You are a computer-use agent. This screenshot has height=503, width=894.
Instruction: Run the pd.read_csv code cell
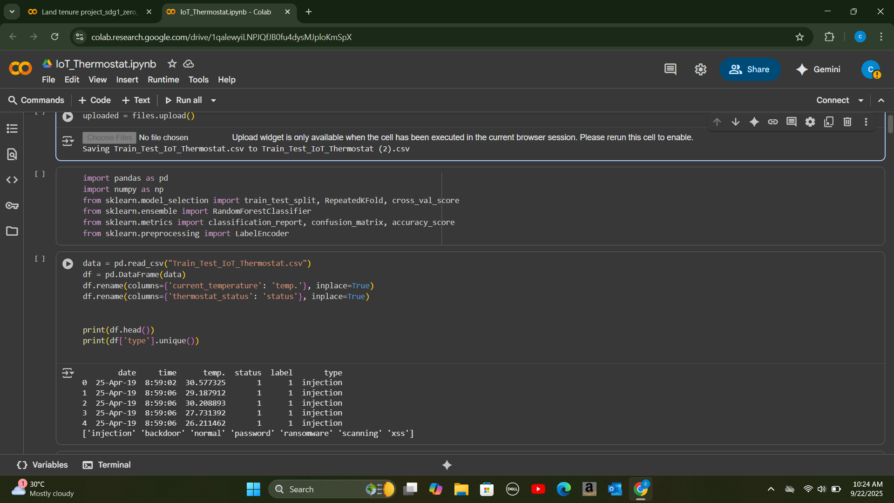[68, 264]
